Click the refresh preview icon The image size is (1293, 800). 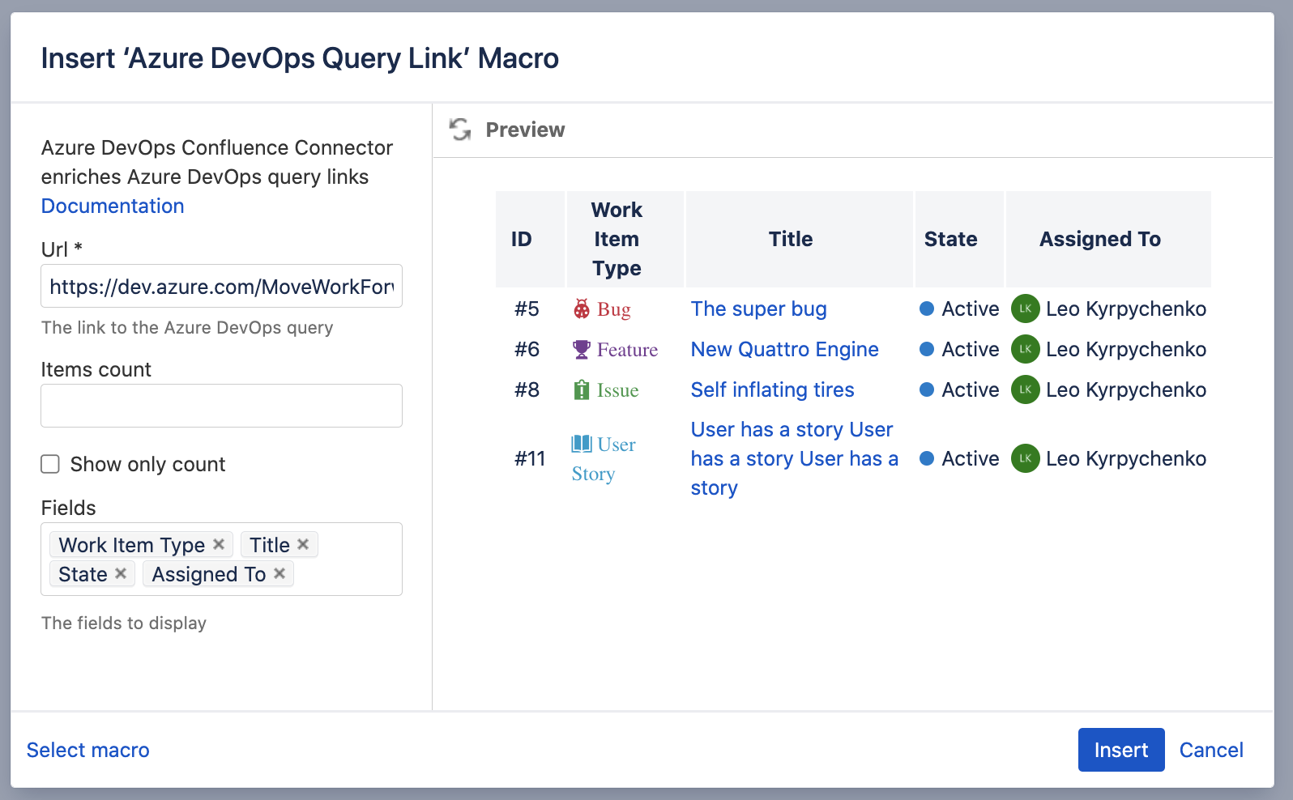pos(460,130)
